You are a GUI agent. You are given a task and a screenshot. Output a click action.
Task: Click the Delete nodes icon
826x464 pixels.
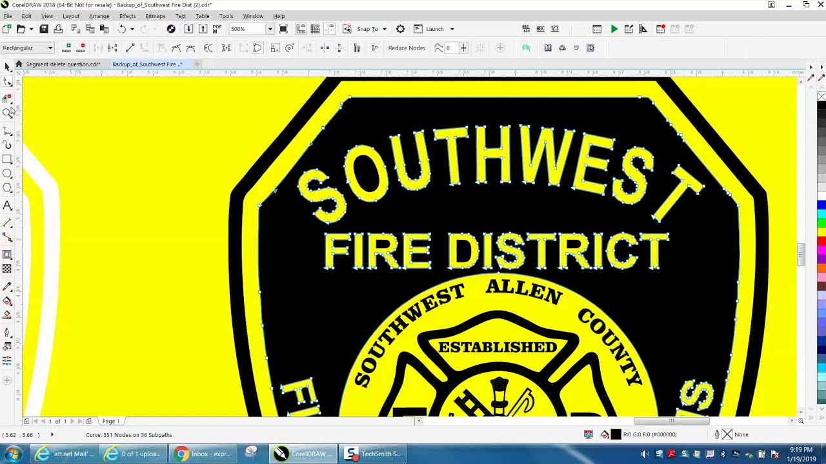pos(82,48)
